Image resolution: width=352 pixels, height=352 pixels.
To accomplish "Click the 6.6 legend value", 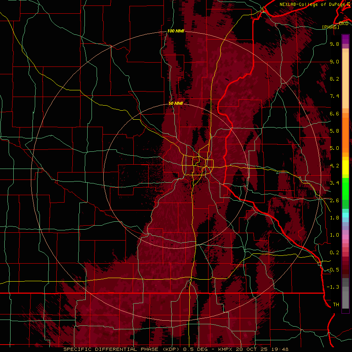I will tap(334, 113).
